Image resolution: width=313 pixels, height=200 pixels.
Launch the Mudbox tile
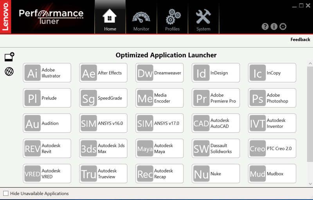point(272,174)
